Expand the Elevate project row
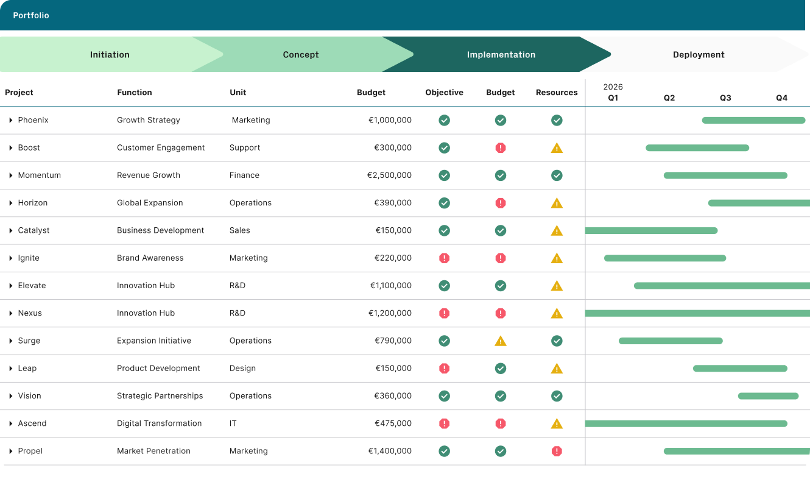The height and width of the screenshot is (485, 810). pos(11,286)
